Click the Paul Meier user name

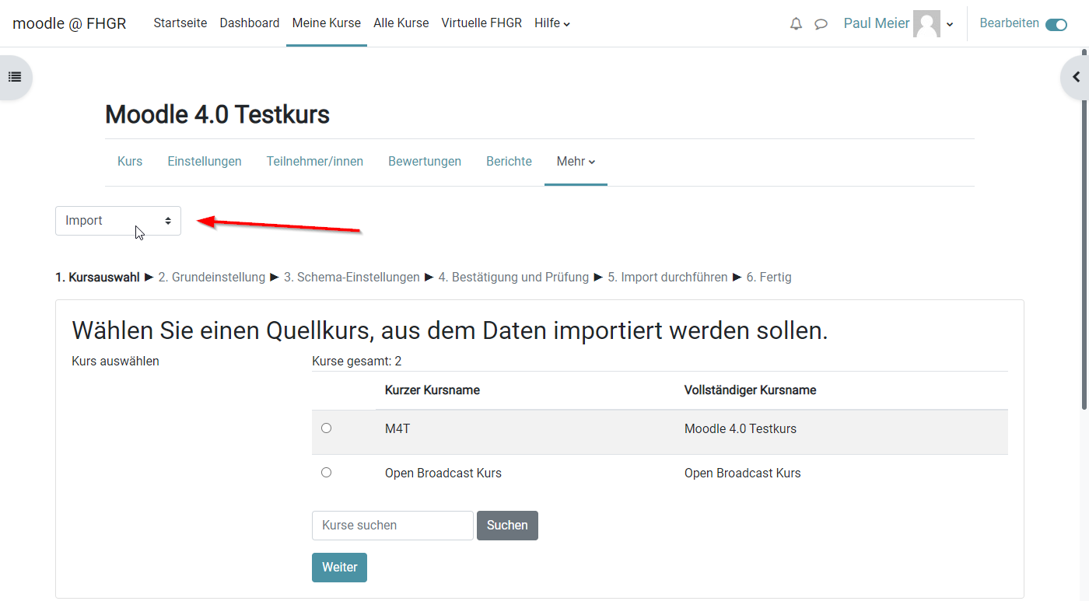(x=877, y=23)
